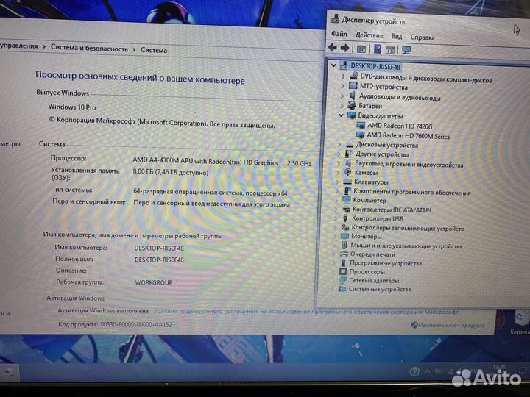The width and height of the screenshot is (530, 397).
Task: Expand DVD-дисководы и дисководы компакт-дисков
Action: tap(343, 76)
